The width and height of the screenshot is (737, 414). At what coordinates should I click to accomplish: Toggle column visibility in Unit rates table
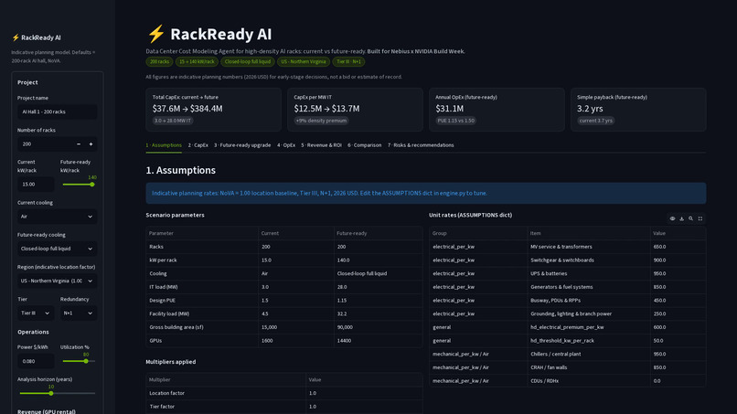tap(672, 218)
